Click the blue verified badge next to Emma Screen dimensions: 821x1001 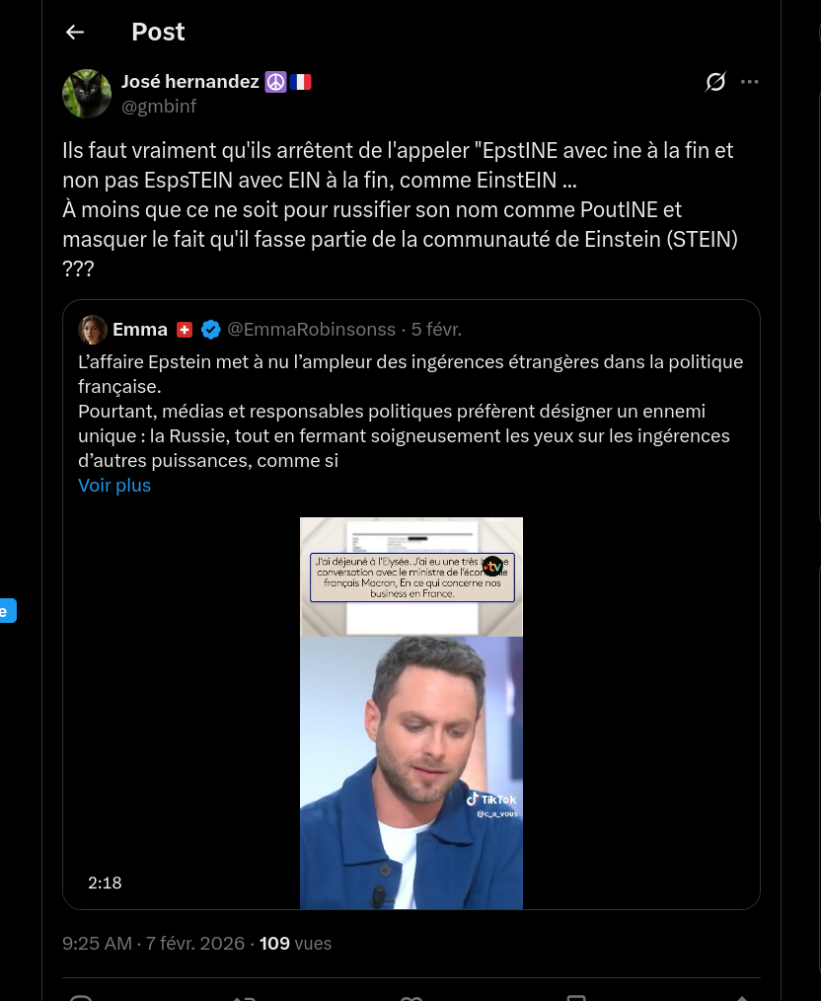click(x=210, y=330)
